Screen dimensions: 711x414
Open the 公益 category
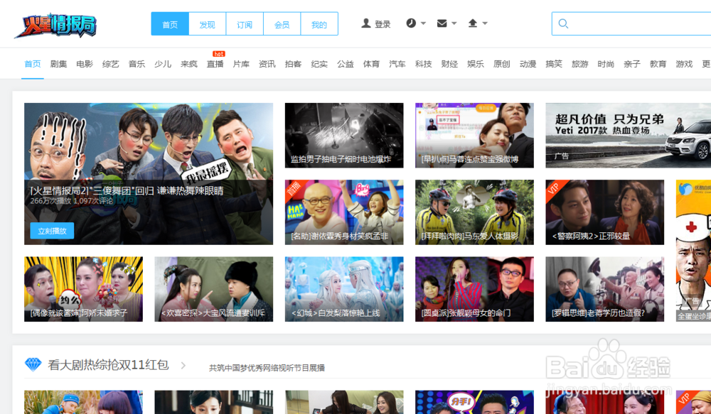(x=345, y=64)
